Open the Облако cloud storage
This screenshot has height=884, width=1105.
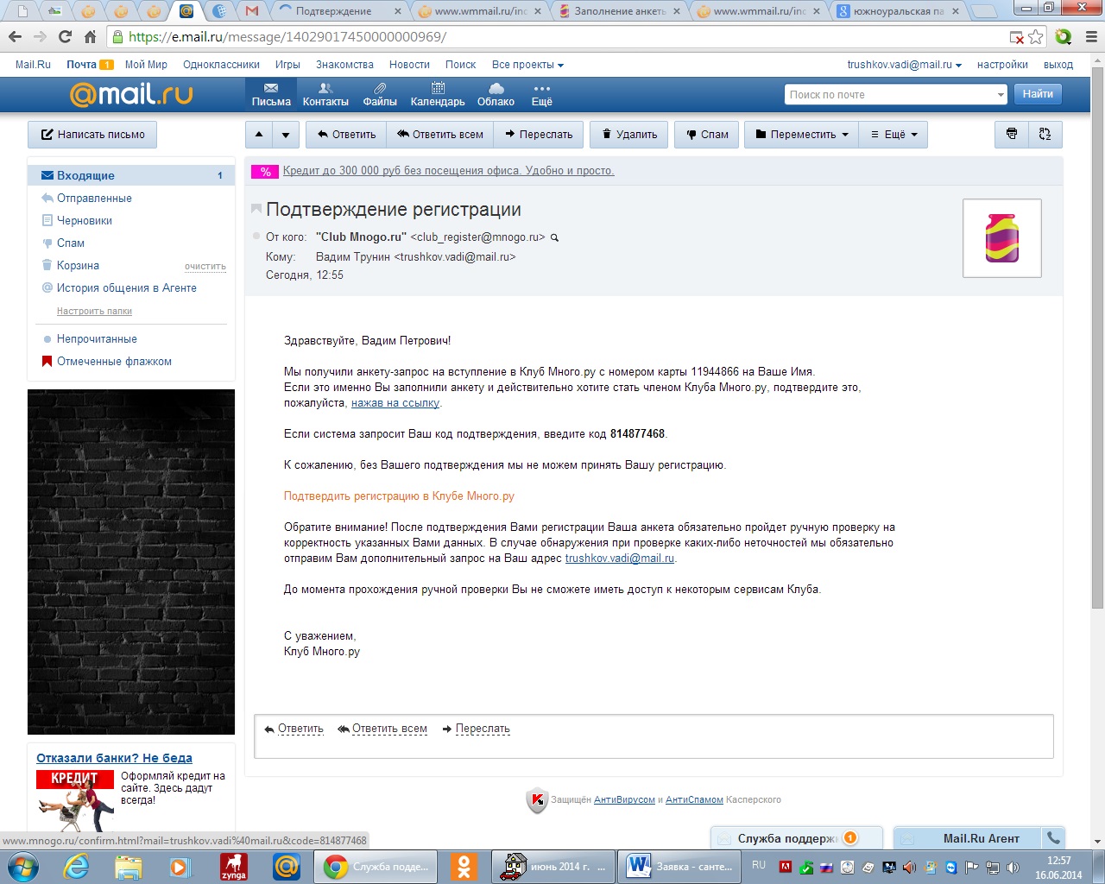496,95
